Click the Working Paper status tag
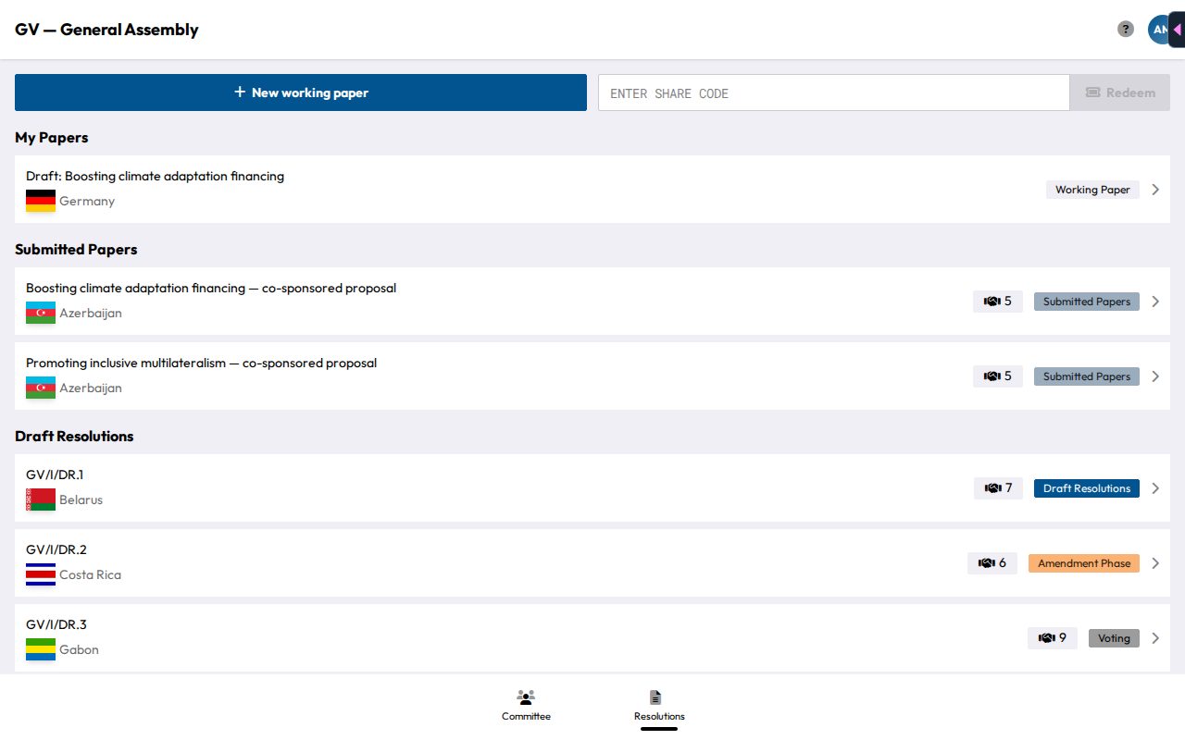 tap(1092, 190)
